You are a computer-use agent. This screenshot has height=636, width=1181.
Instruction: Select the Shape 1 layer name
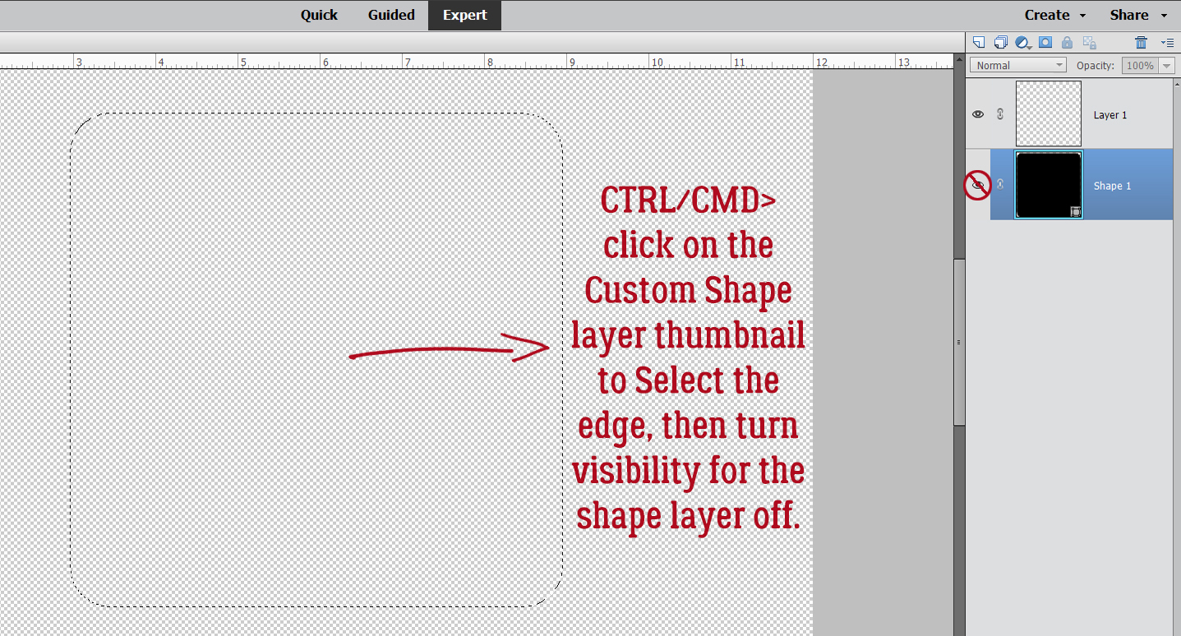pos(1112,186)
